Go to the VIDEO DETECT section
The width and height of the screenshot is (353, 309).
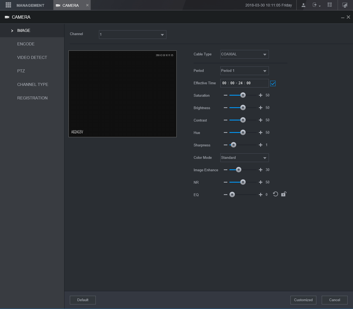[32, 58]
